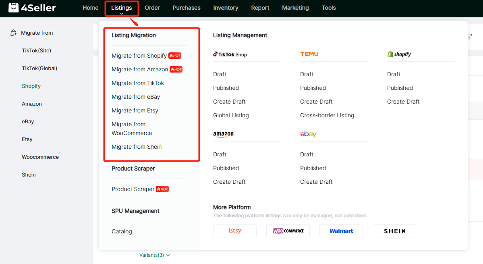Click the WooCommerce logo button
Viewport: 483px width, 264px height.
pyautogui.click(x=288, y=231)
